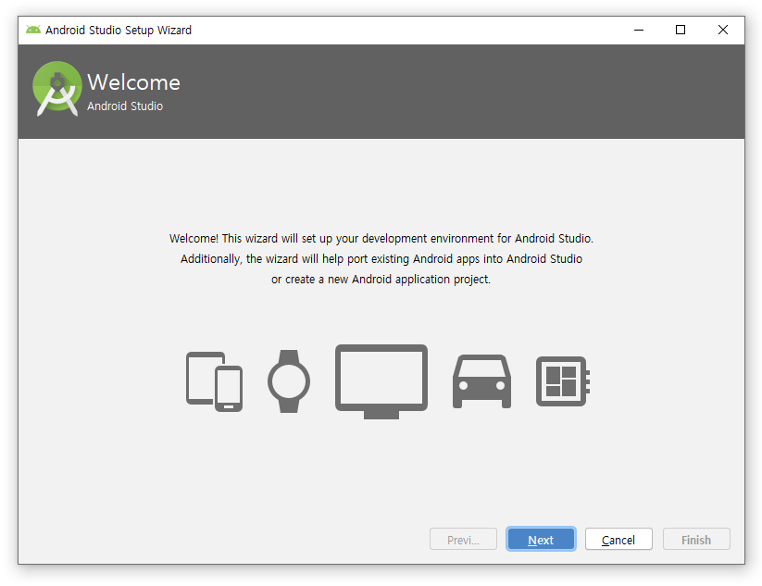
Task: Maximize the Setup Wizard window
Action: click(681, 31)
